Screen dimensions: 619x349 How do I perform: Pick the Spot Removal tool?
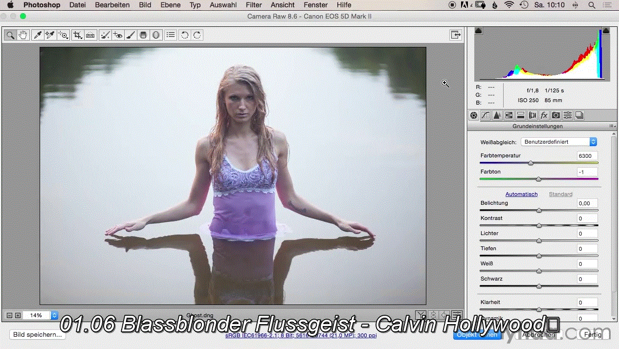pyautogui.click(x=105, y=35)
